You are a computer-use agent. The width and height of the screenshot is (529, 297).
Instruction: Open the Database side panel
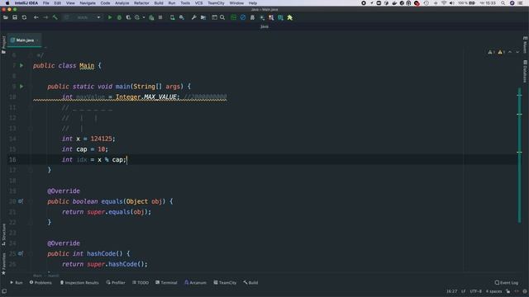(x=526, y=72)
